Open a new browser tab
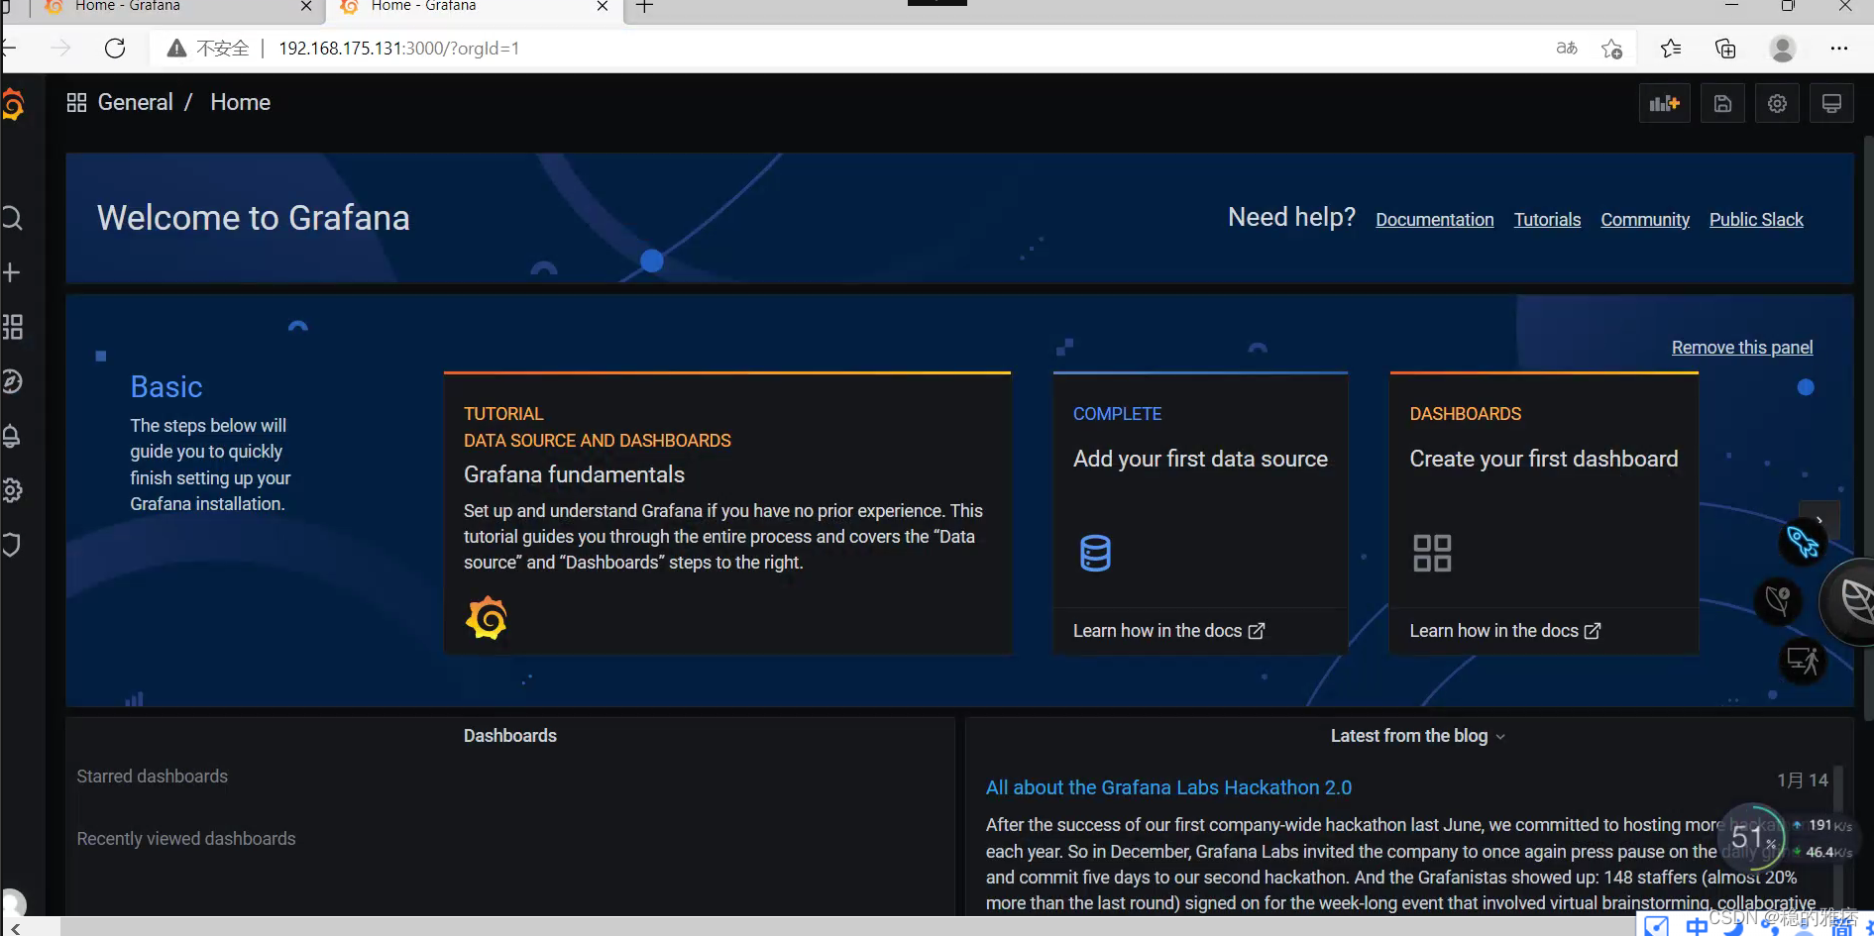 645,8
